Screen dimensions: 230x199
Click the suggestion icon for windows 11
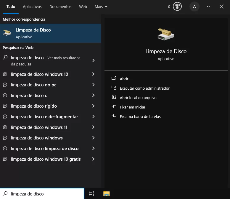pyautogui.click(x=5, y=127)
